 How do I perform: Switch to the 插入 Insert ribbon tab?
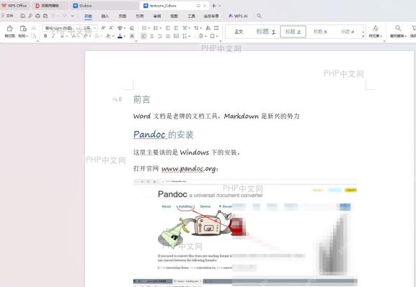pos(105,16)
